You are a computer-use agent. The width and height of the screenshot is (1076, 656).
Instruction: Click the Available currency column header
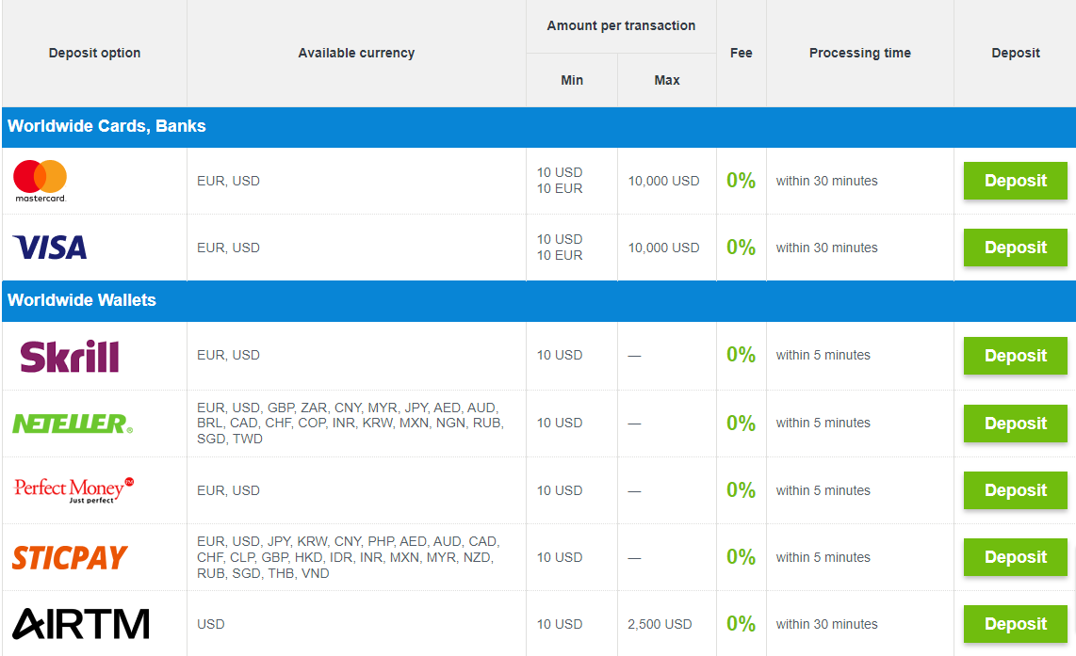point(356,53)
